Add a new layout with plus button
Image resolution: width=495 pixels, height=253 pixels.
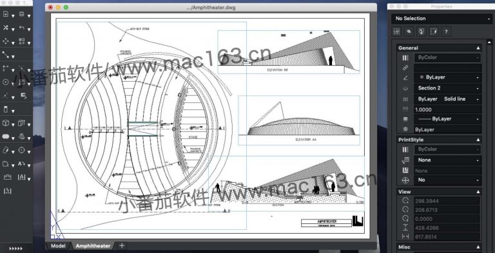click(122, 246)
